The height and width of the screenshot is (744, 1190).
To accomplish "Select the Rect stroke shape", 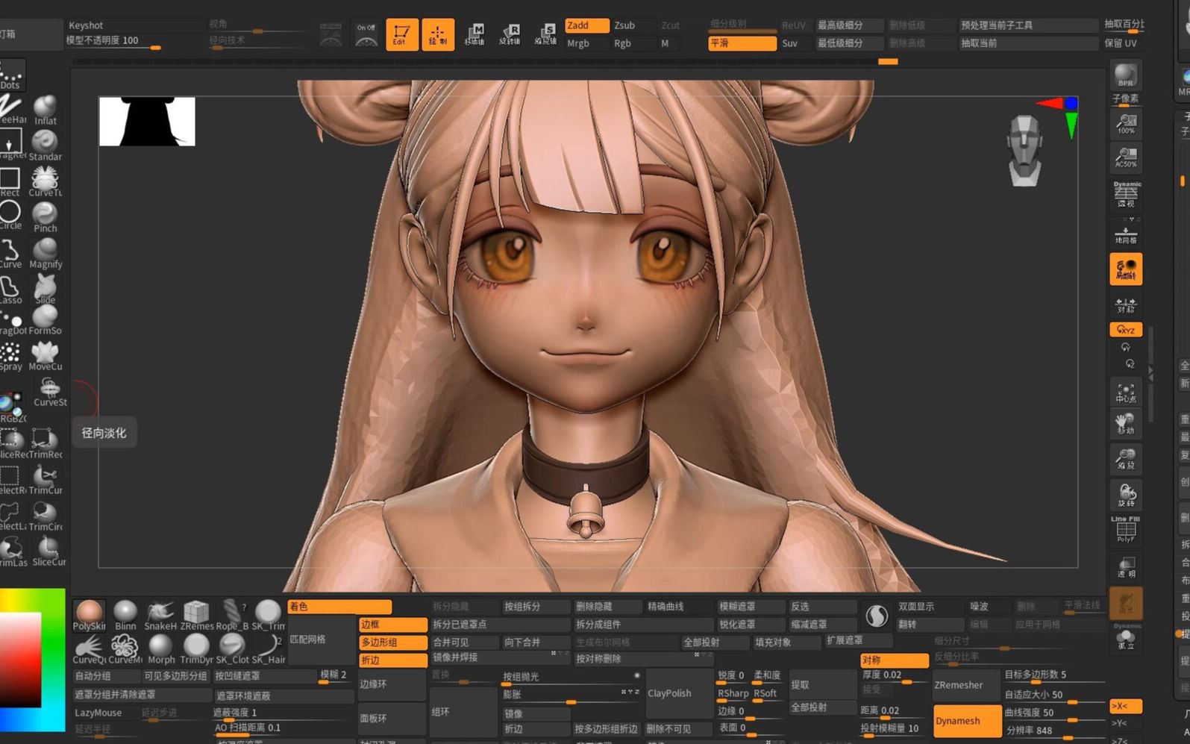I will [10, 181].
